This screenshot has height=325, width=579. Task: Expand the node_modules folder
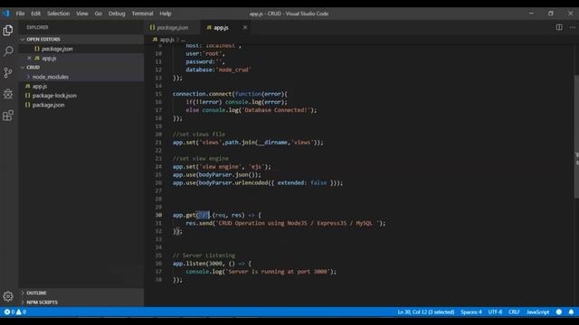coord(28,77)
